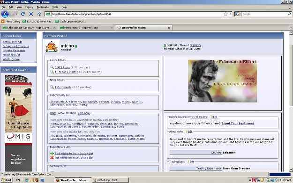The width and height of the screenshot is (293, 183).
Task: Reload the page with the refresh icon
Action: pos(23,14)
